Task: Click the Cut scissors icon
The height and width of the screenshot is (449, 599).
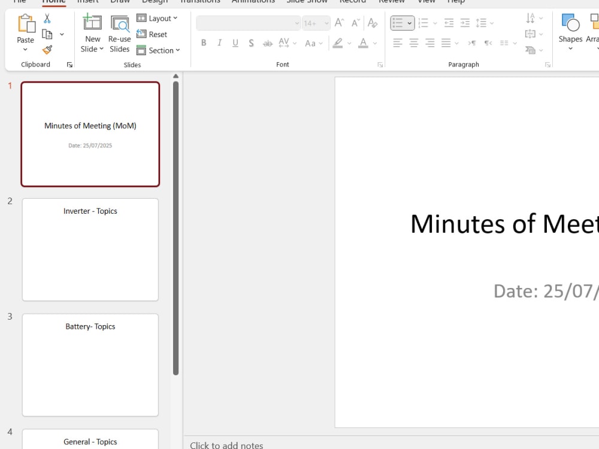Action: (x=47, y=19)
